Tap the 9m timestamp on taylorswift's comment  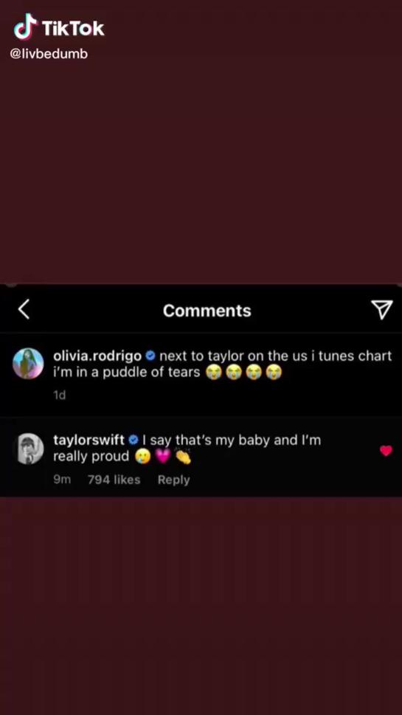(x=62, y=480)
